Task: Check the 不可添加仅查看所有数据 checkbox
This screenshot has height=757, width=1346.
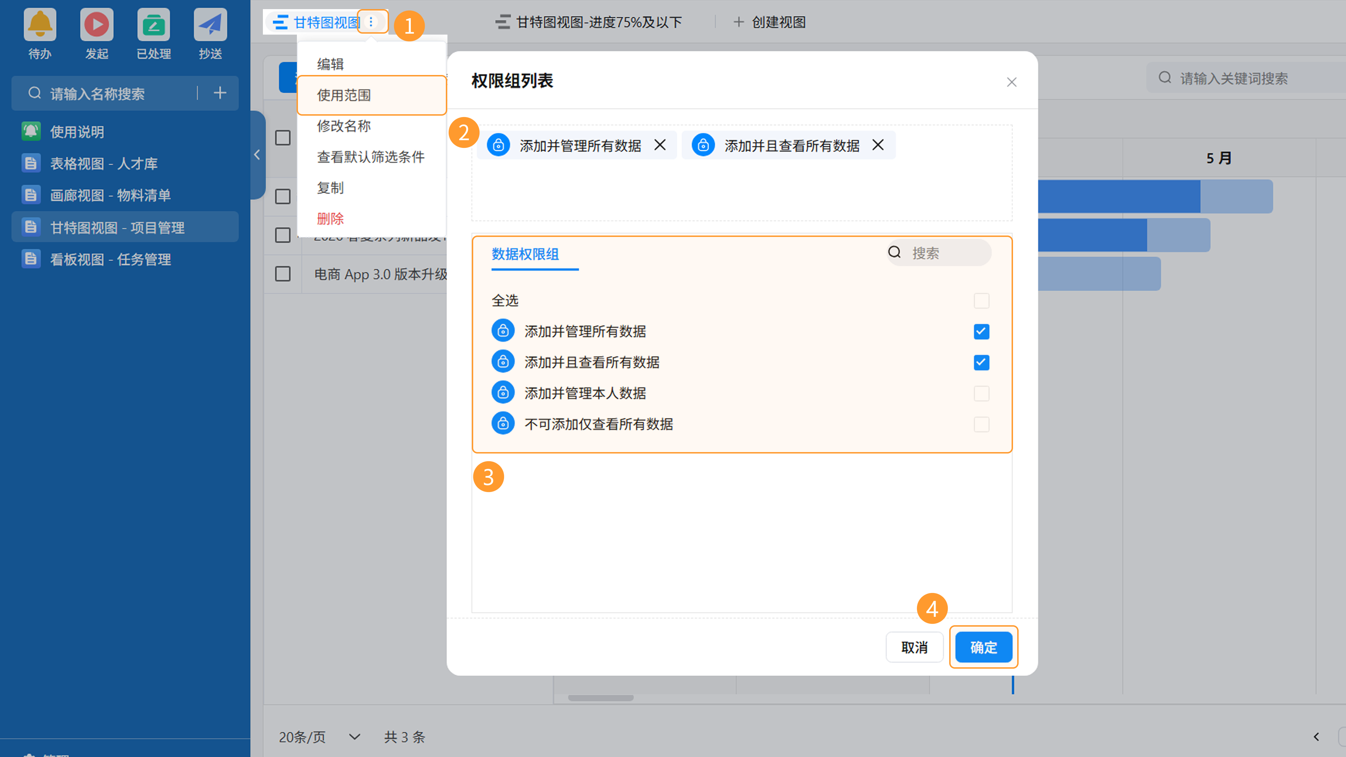Action: tap(981, 424)
